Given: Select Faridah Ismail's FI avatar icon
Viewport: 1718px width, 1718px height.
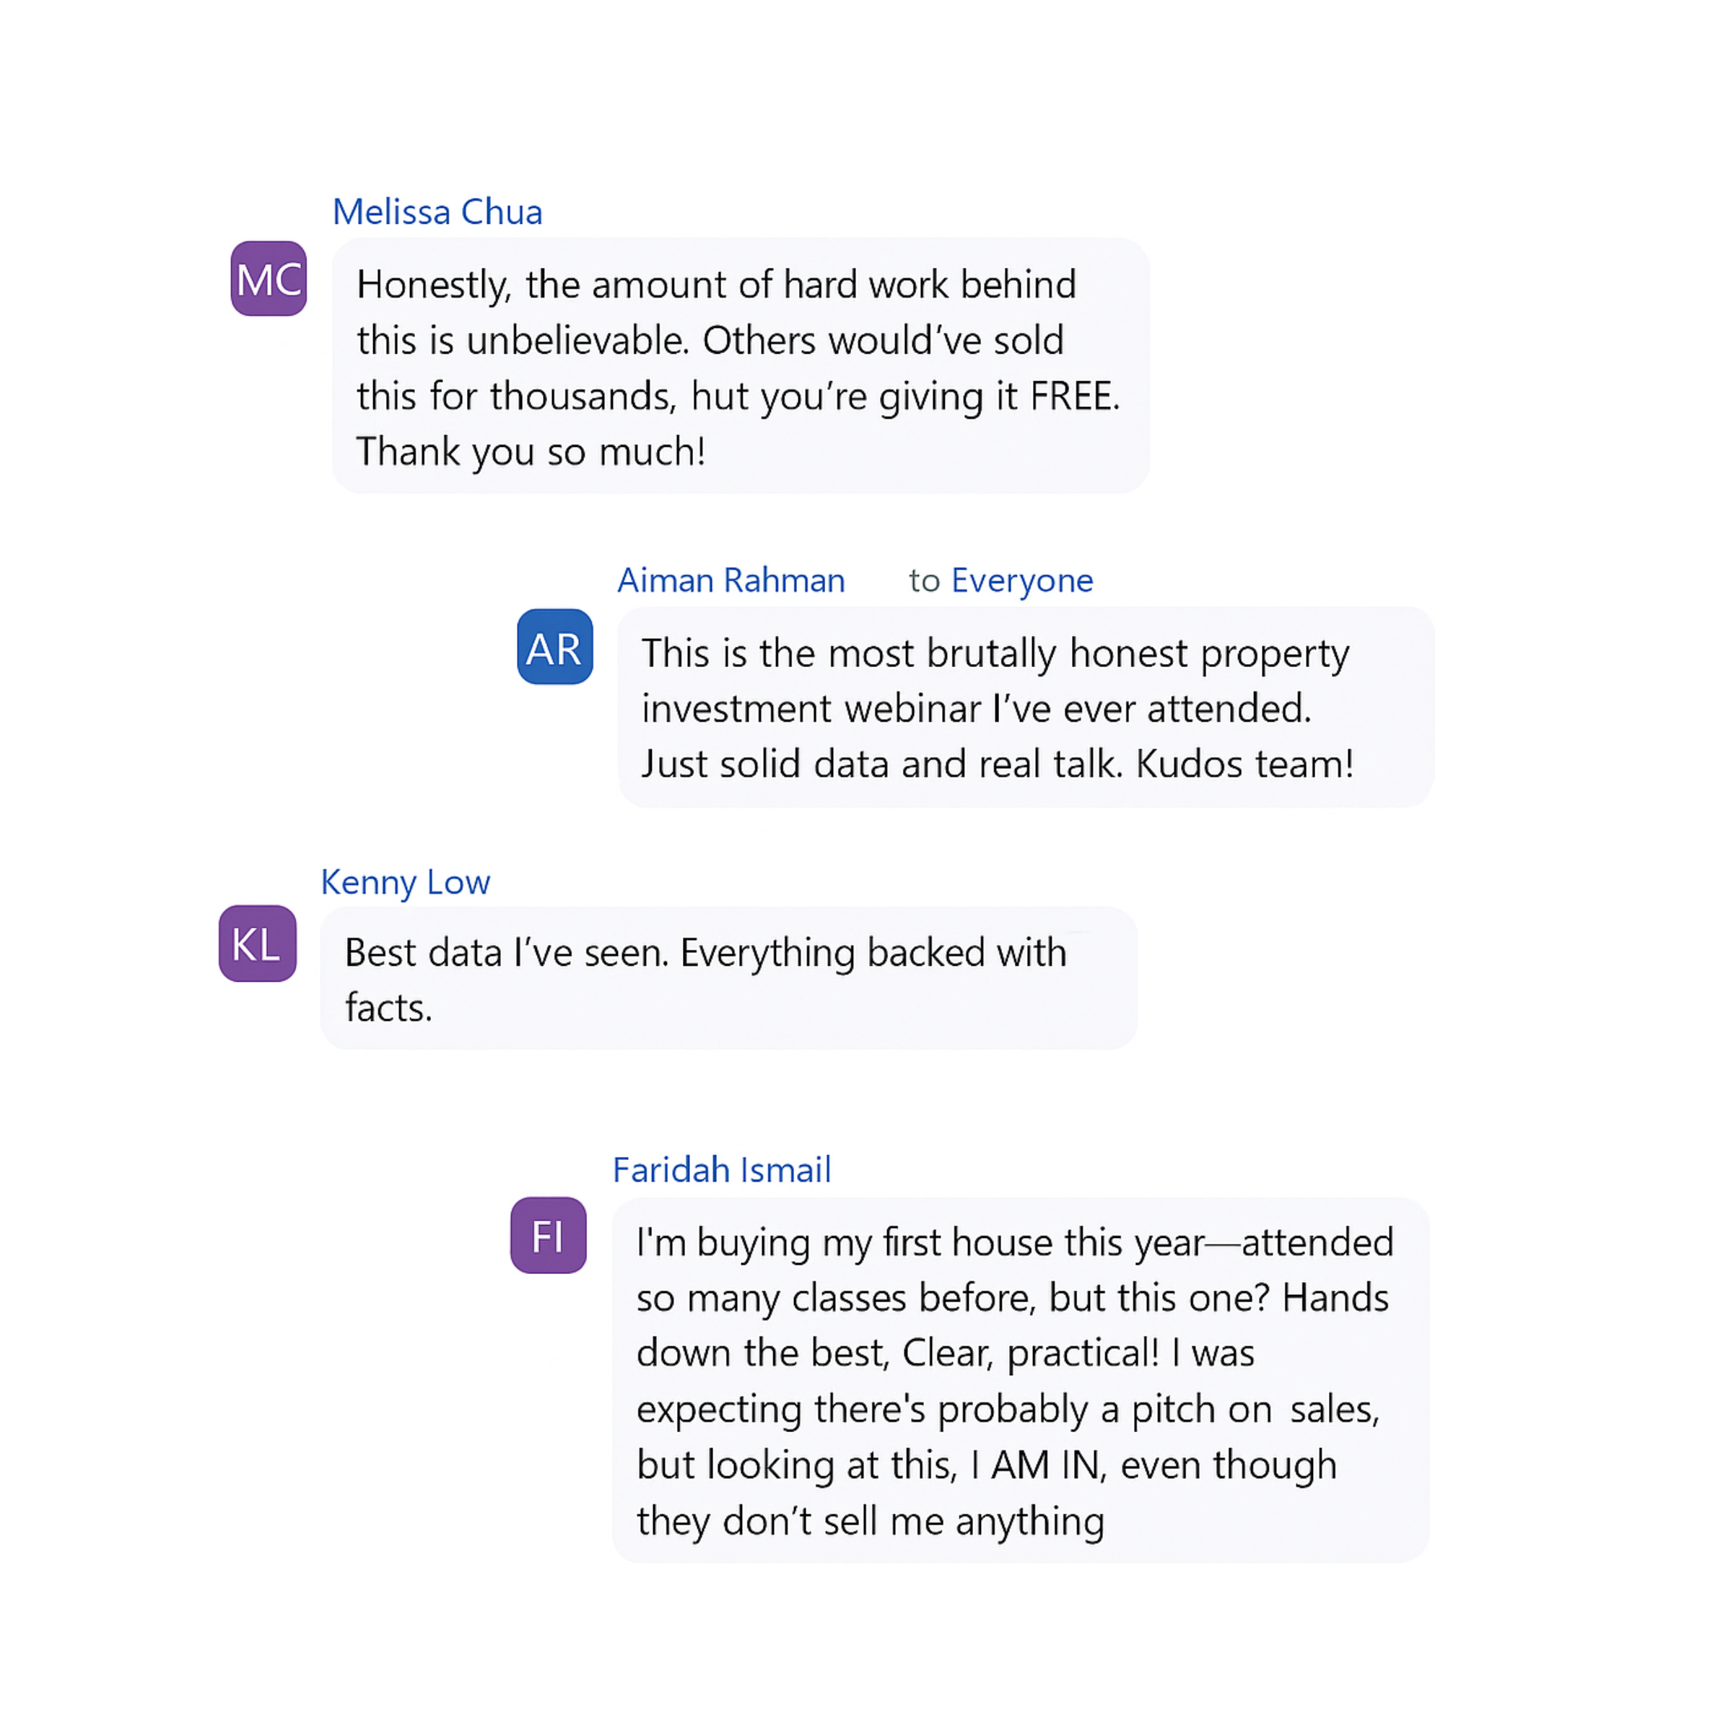Looking at the screenshot, I should click(548, 1235).
